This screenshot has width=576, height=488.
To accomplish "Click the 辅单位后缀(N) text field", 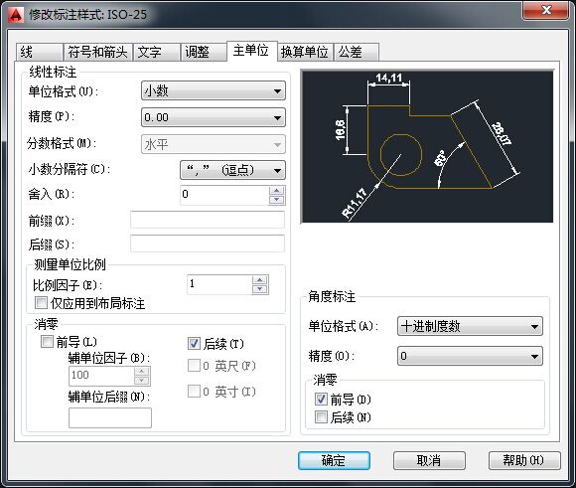I will pyautogui.click(x=110, y=417).
